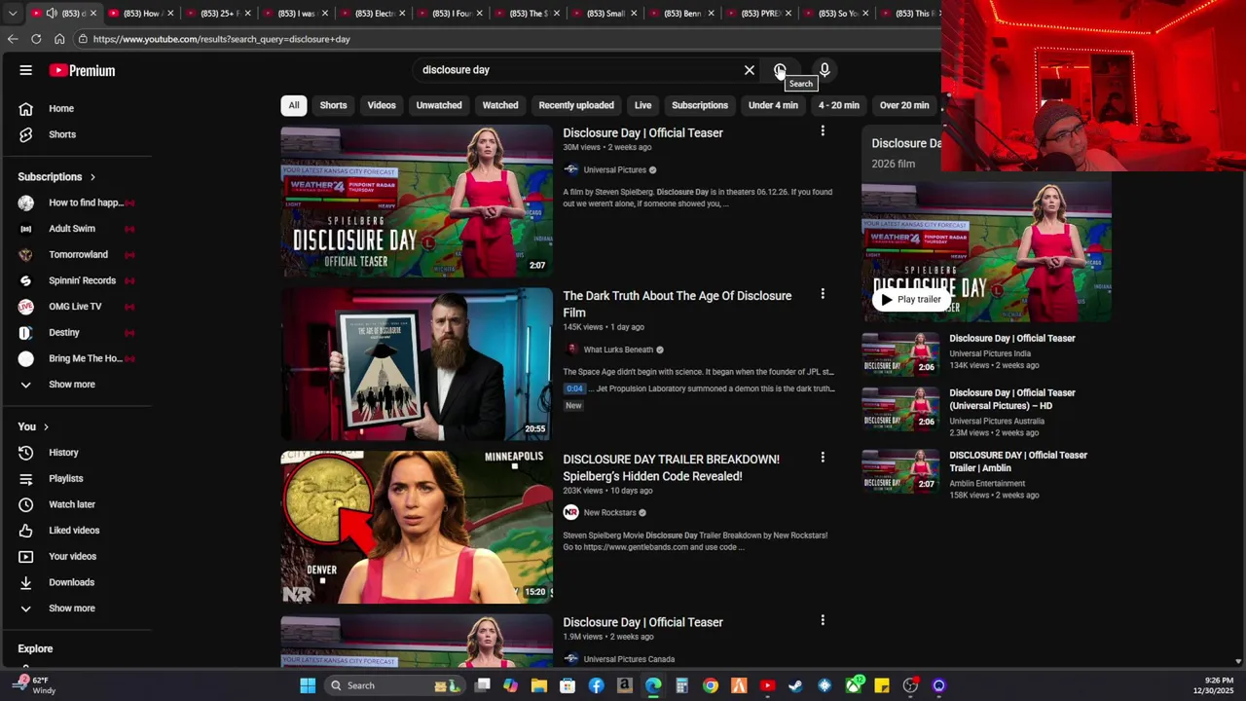1246x701 pixels.
Task: Switch to the '(853) 25+' browser tab
Action: [x=217, y=14]
